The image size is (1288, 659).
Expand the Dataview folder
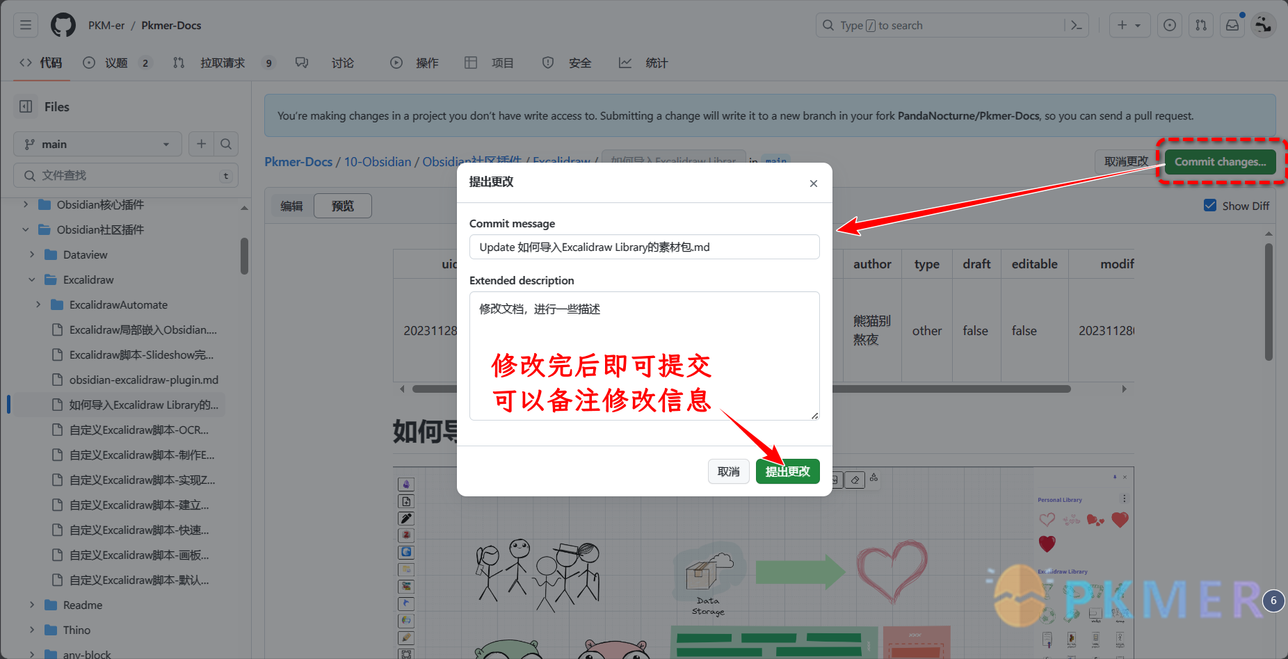32,254
